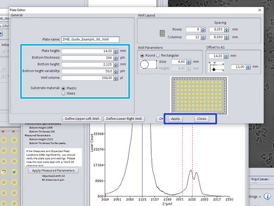This screenshot has width=274, height=206.
Task: Select the Glass substrate material radio
Action: [x=63, y=94]
